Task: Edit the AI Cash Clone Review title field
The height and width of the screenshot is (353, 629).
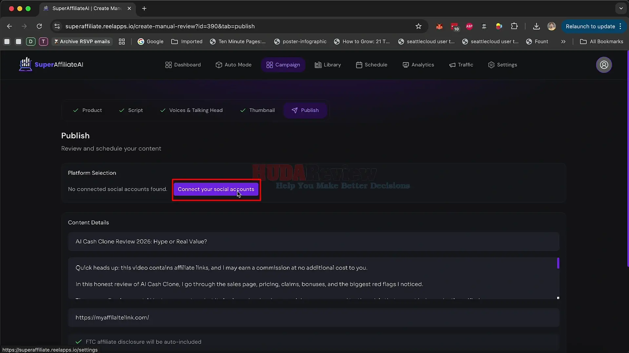Action: [313, 241]
